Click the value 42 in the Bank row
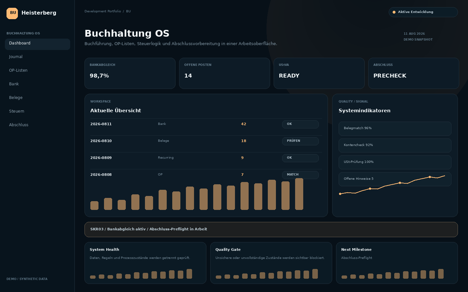468x292 pixels. pyautogui.click(x=244, y=124)
